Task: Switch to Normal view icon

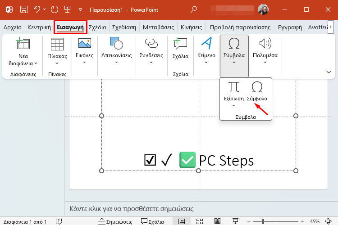Action: [x=182, y=221]
